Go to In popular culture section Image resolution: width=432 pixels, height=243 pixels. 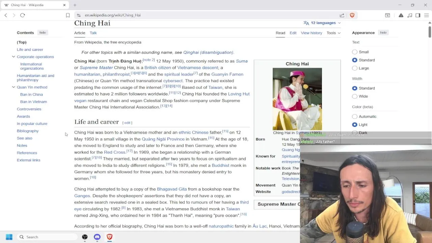click(32, 124)
